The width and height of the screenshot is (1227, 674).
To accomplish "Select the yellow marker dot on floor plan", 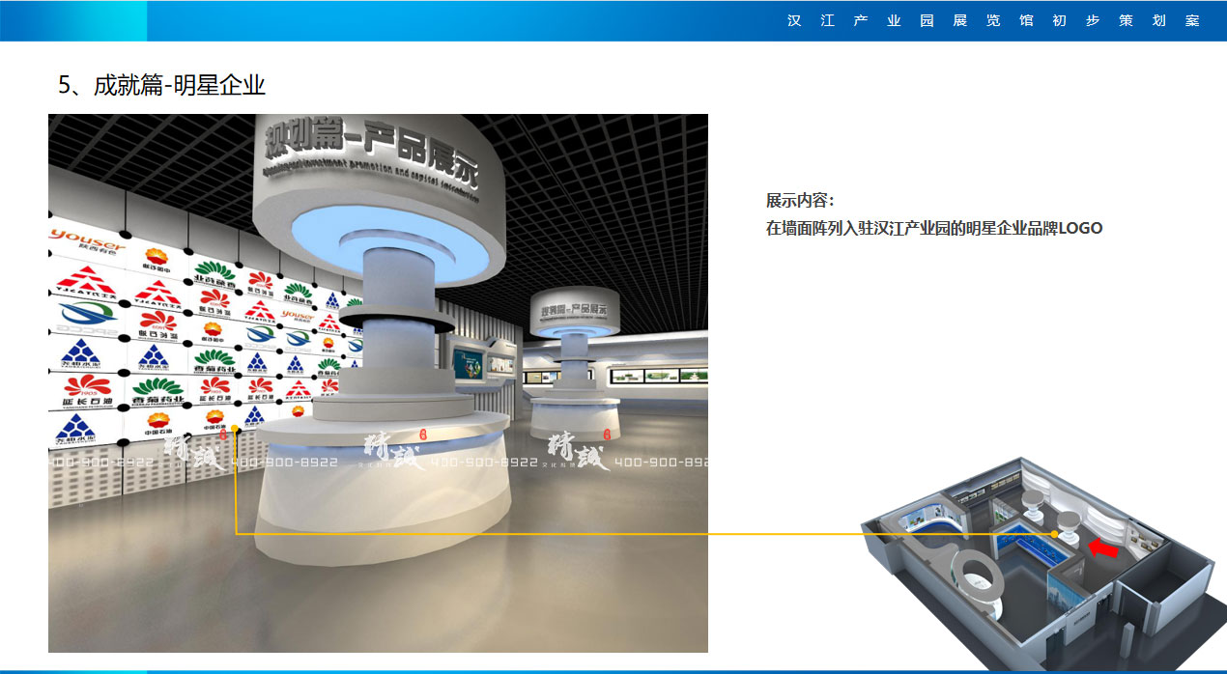I will [x=1053, y=532].
